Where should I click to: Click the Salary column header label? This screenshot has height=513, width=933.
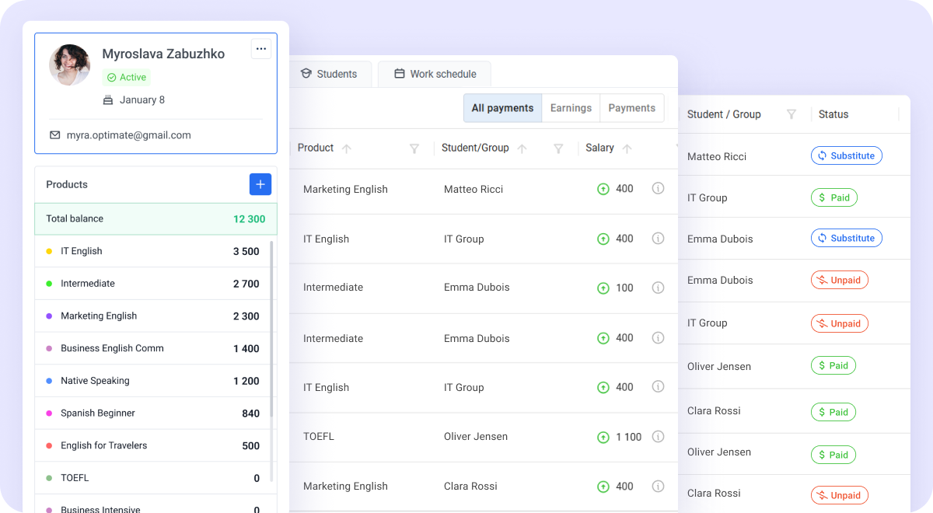pyautogui.click(x=599, y=148)
